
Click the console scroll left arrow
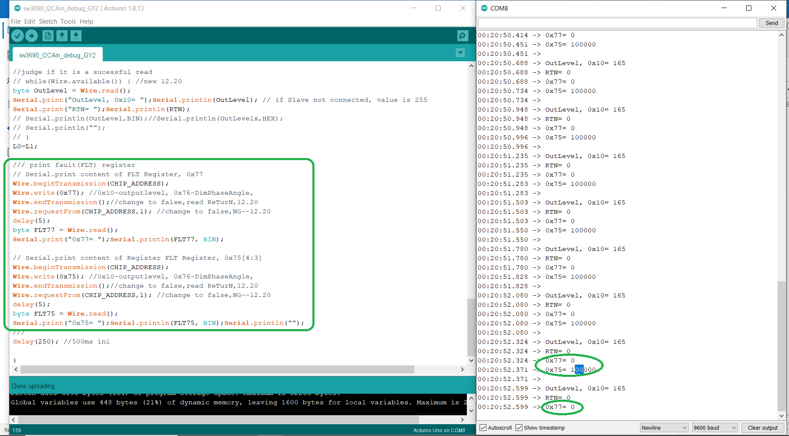(x=14, y=420)
